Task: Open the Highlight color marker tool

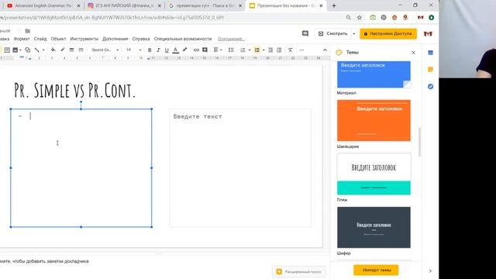Action: click(184, 50)
